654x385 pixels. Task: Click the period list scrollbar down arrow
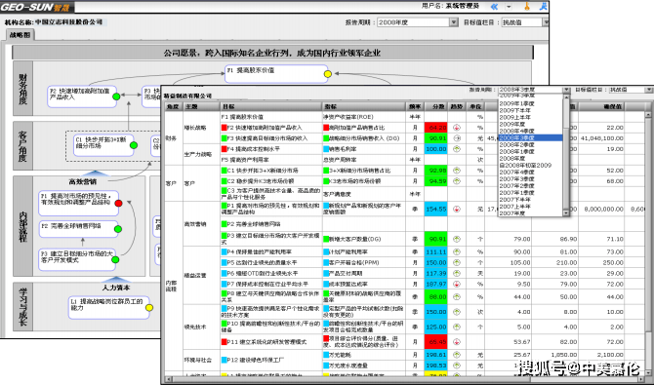point(566,212)
